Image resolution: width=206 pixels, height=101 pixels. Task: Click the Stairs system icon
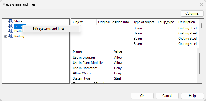pos(10,21)
